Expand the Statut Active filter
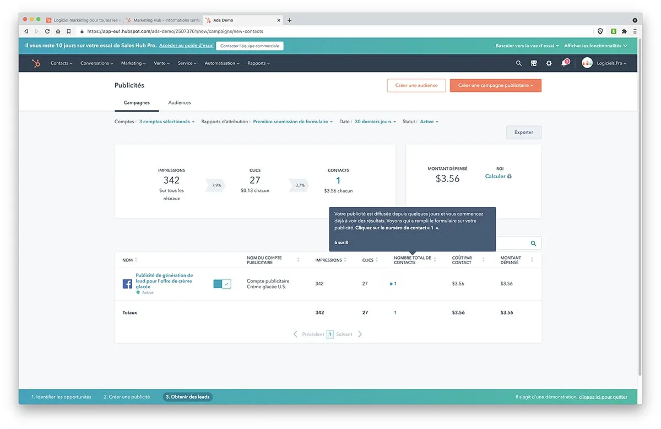 (x=429, y=122)
